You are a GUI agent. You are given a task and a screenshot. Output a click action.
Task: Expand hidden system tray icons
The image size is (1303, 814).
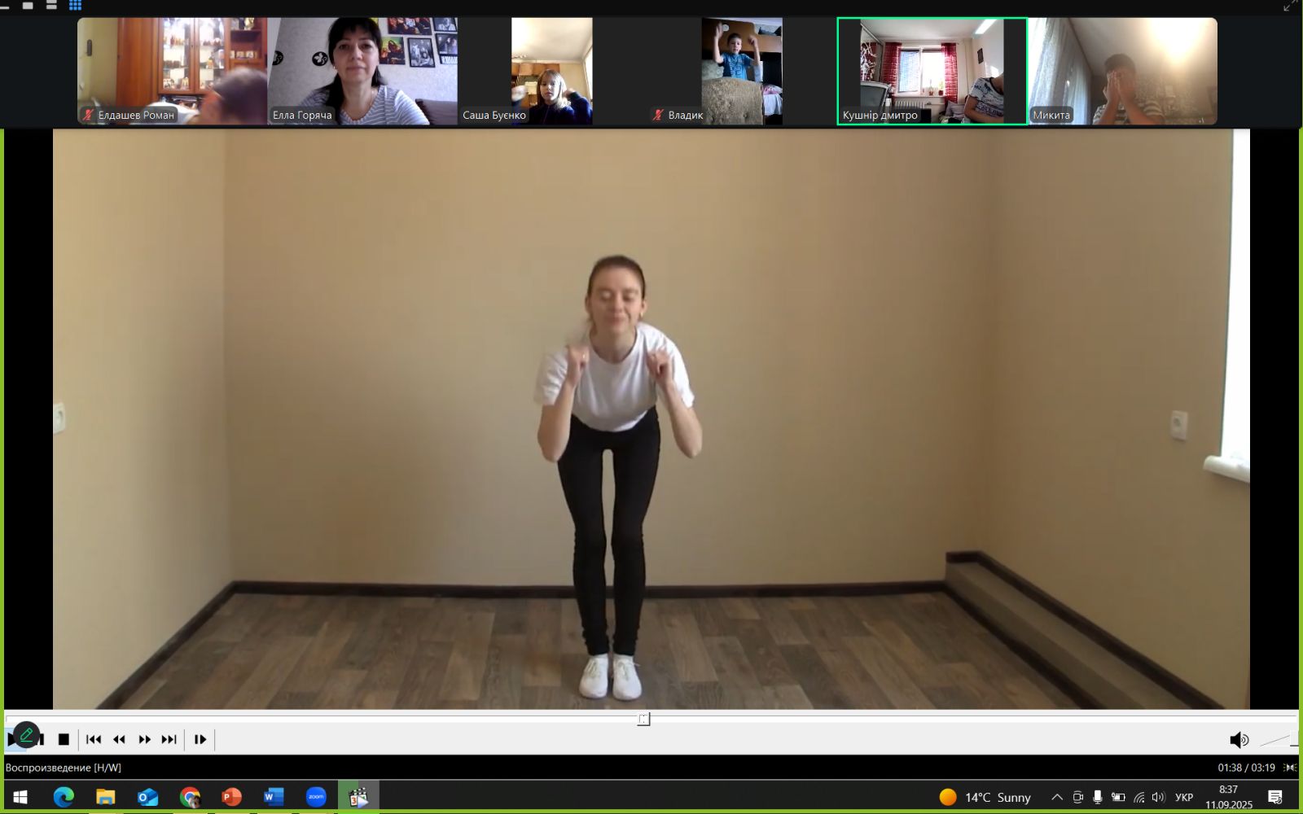(1056, 797)
